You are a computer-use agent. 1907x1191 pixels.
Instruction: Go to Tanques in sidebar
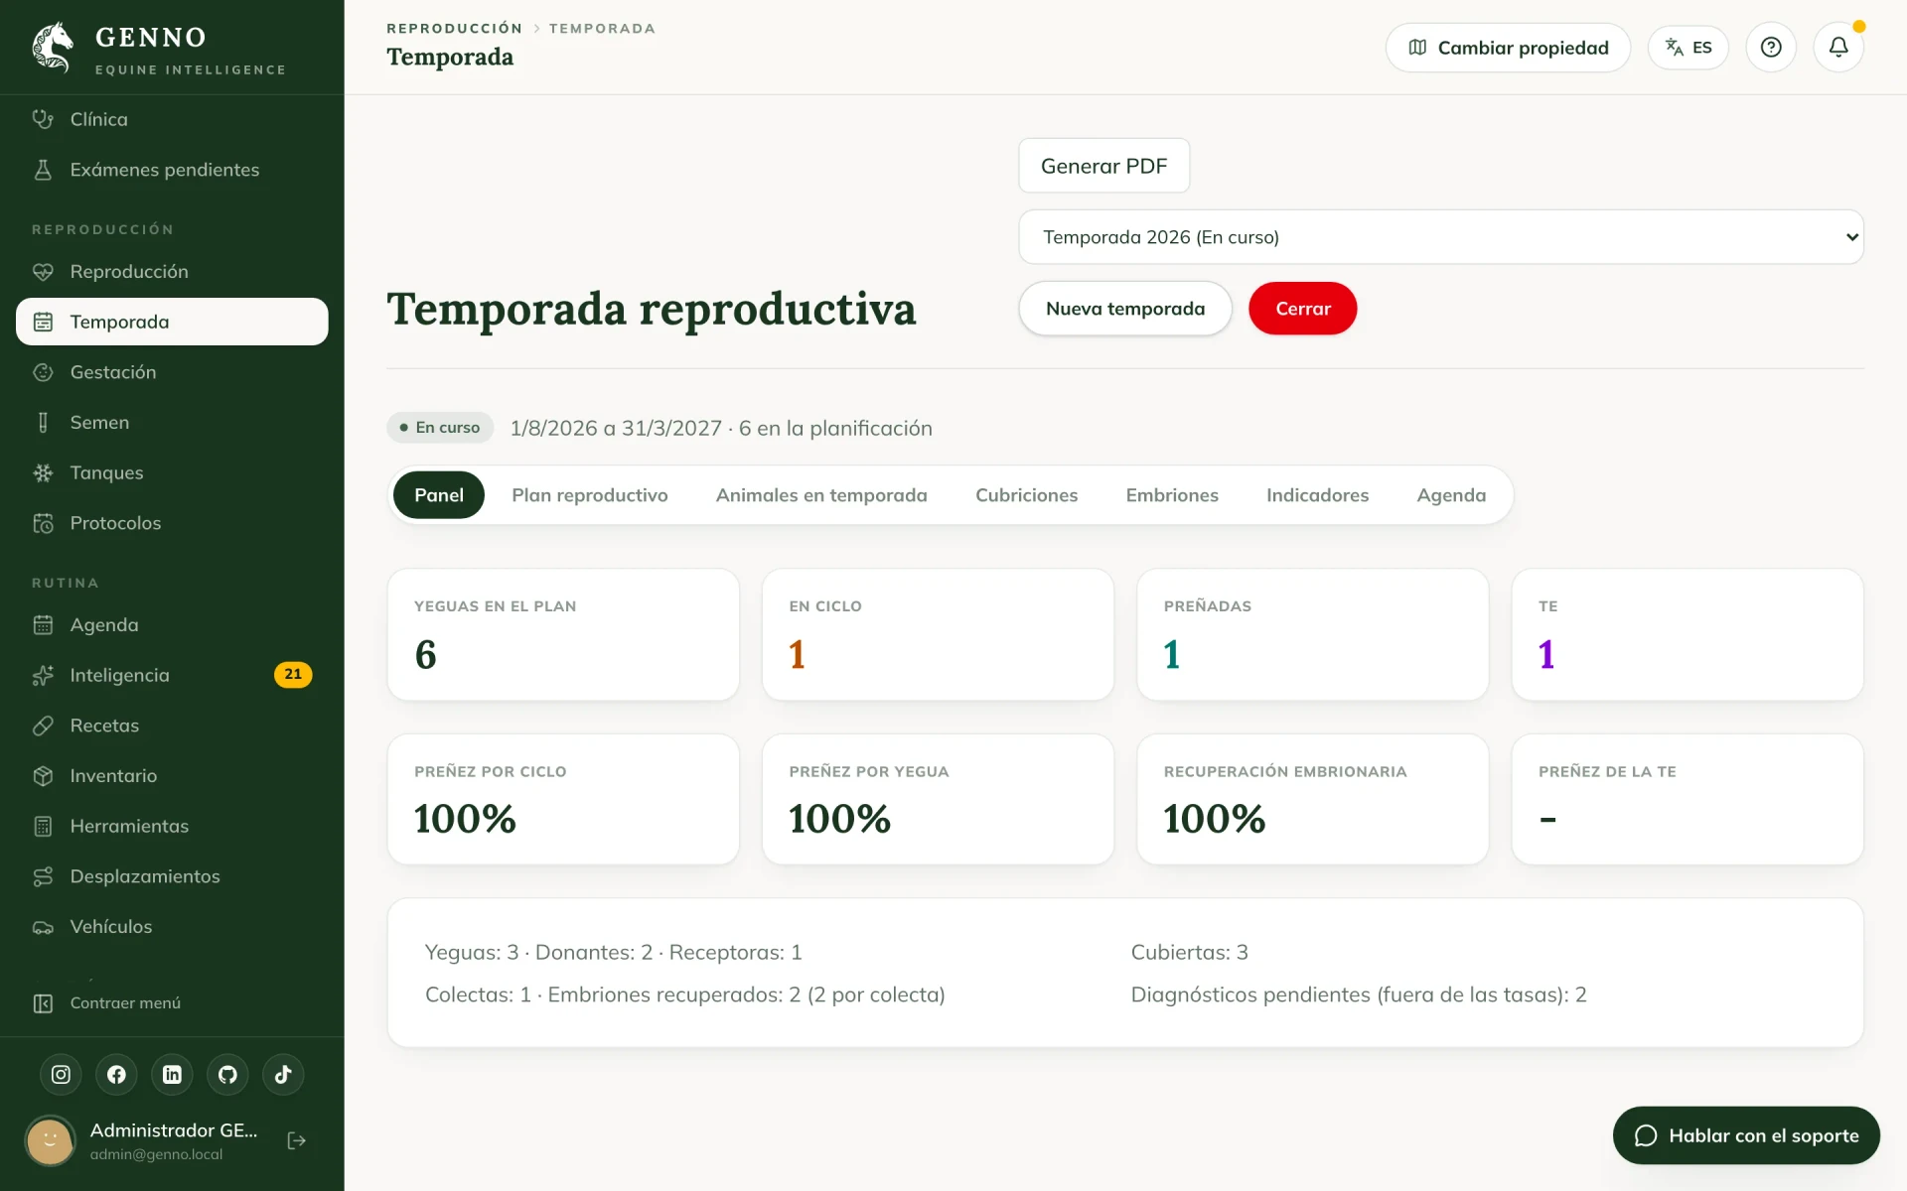pos(172,473)
